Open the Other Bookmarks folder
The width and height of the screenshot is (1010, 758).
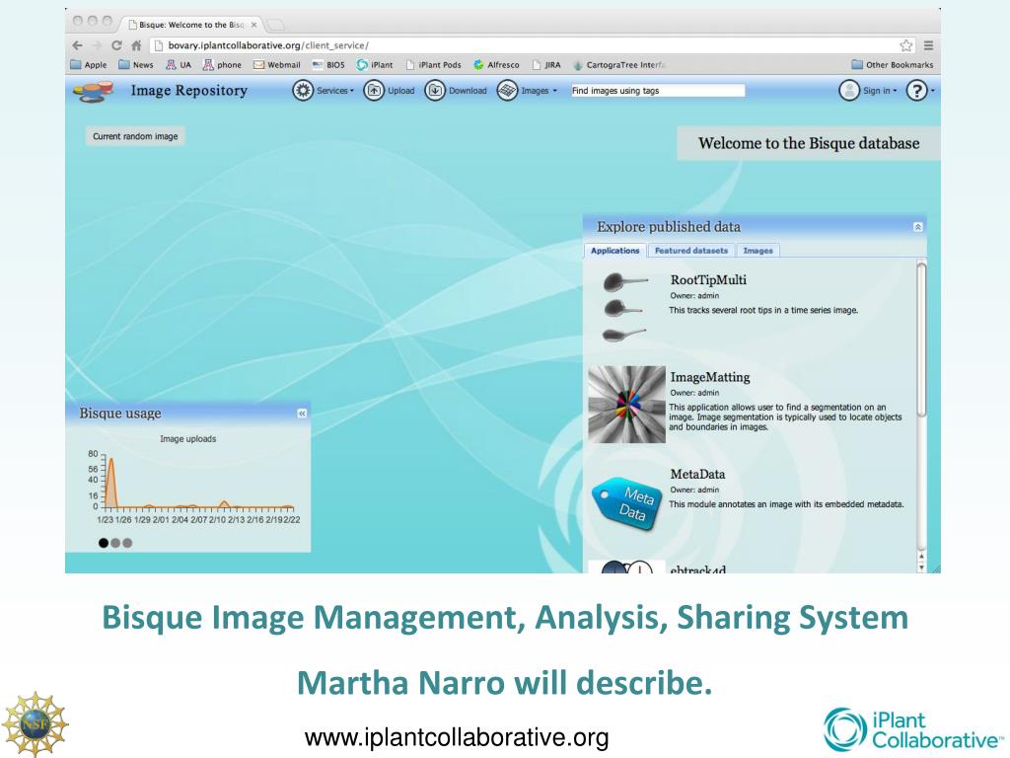pyautogui.click(x=892, y=64)
